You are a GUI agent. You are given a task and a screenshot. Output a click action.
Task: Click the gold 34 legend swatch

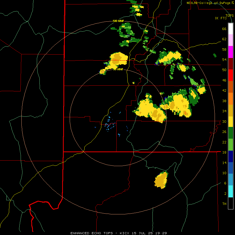coord(231,110)
